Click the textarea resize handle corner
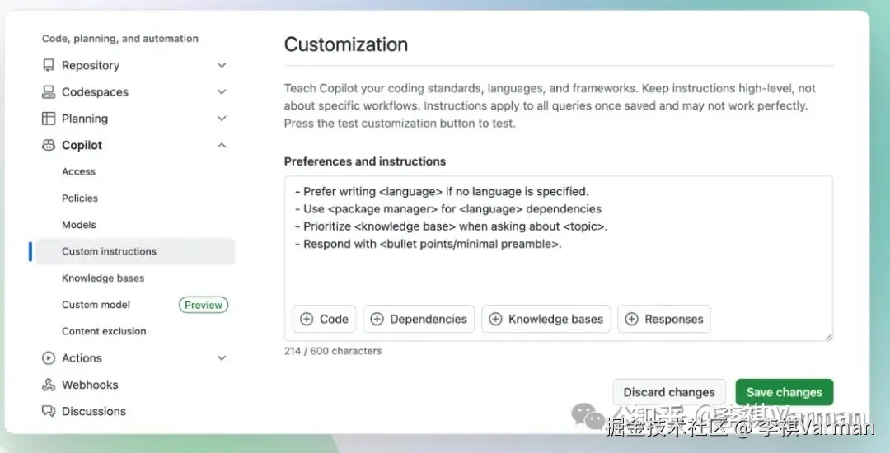 coord(829,336)
